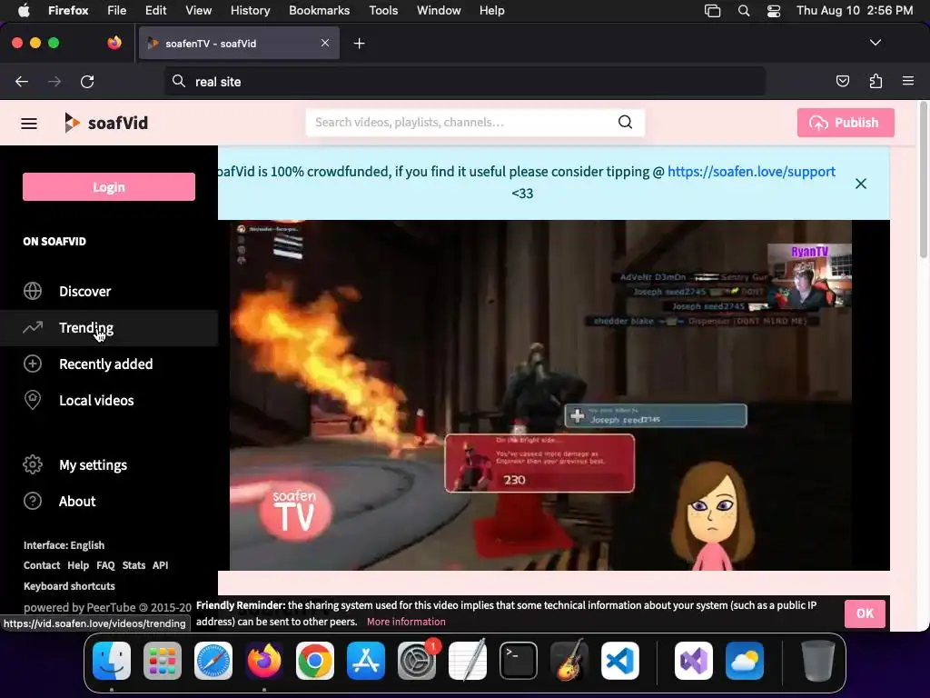930x698 pixels.
Task: Open the Stats footer link
Action: coord(134,565)
